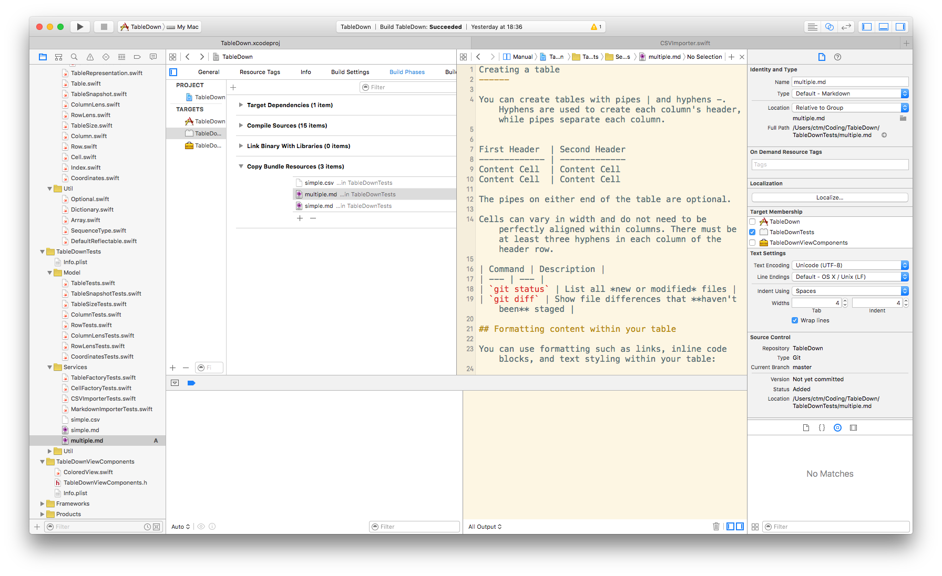
Task: Show the File inspector icon
Action: pyautogui.click(x=822, y=57)
